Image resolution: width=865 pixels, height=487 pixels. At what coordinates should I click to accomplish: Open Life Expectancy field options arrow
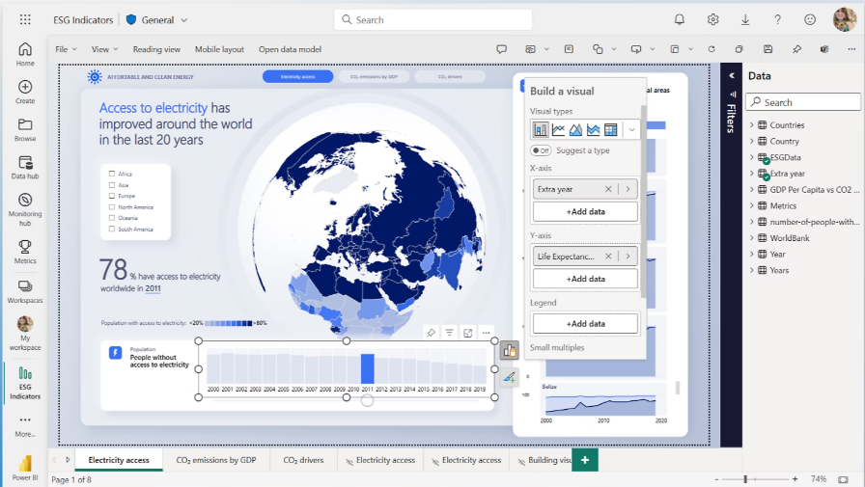click(x=628, y=257)
